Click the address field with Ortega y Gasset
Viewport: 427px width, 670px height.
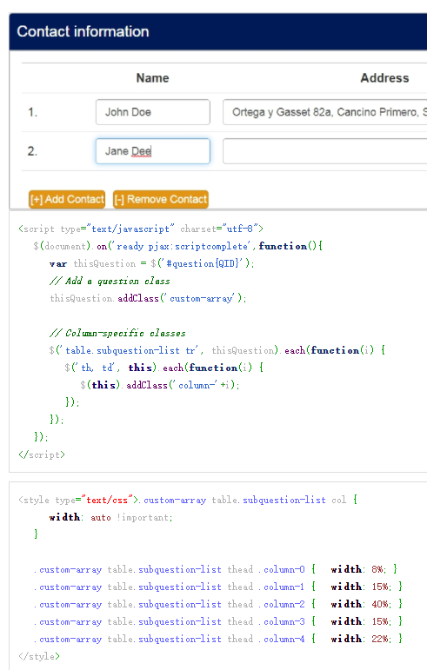[325, 112]
